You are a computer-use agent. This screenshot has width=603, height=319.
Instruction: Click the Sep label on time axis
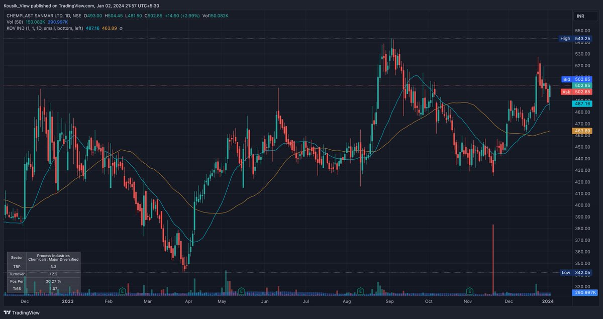[389, 301]
